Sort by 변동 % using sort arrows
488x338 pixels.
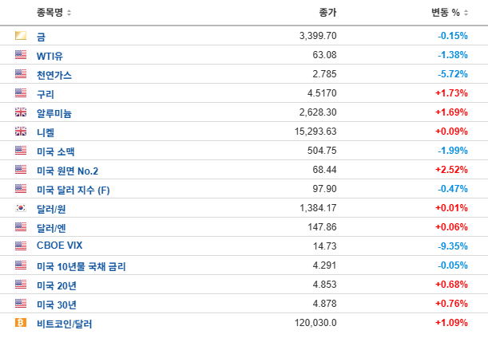point(469,13)
